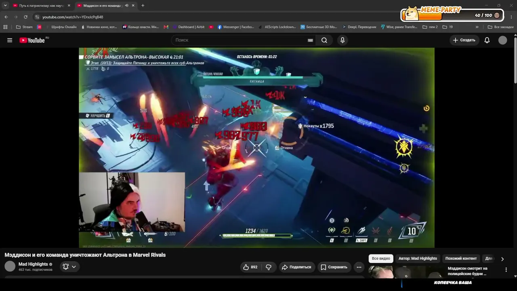Open the Messenger | Facebook bookmark
The width and height of the screenshot is (517, 291).
pyautogui.click(x=236, y=27)
